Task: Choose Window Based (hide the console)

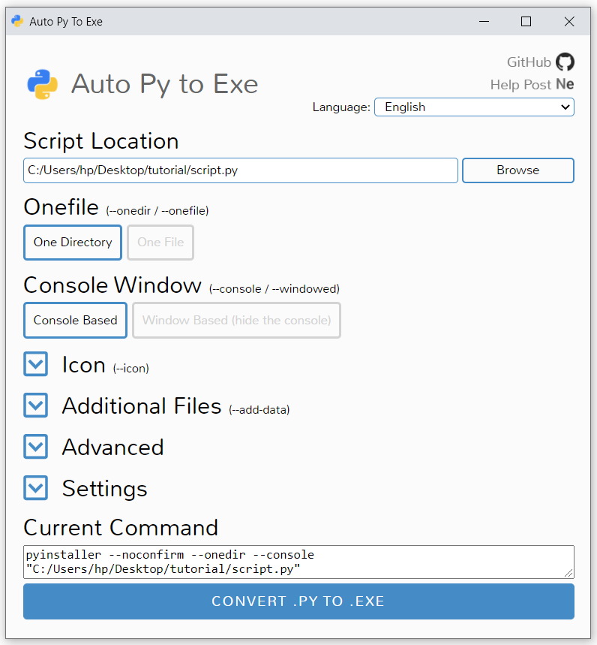Action: (237, 321)
